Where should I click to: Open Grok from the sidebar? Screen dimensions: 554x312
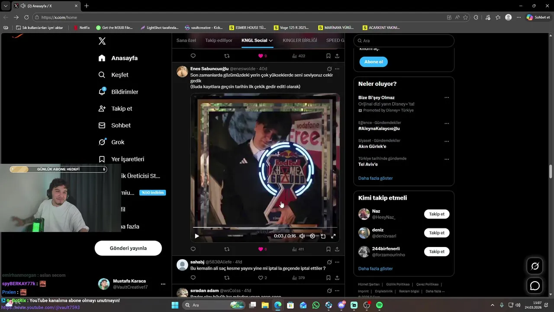pos(111,142)
